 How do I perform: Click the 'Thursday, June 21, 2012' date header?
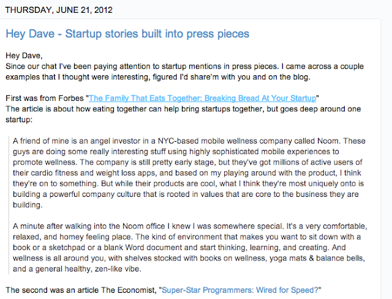(x=59, y=10)
